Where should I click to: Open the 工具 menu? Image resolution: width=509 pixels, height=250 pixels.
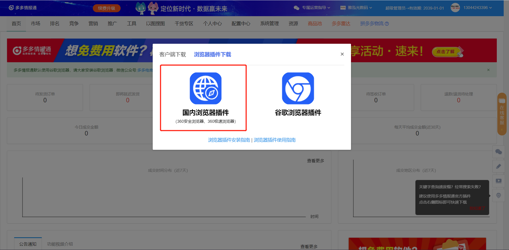pyautogui.click(x=131, y=24)
